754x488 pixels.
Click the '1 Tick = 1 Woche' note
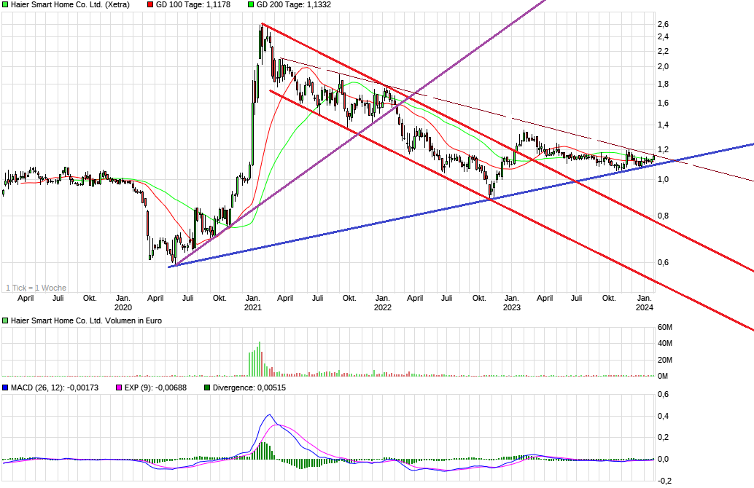(36, 288)
